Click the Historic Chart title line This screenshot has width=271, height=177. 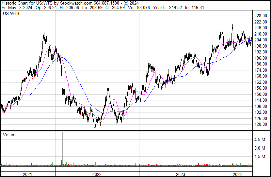coord(70,3)
